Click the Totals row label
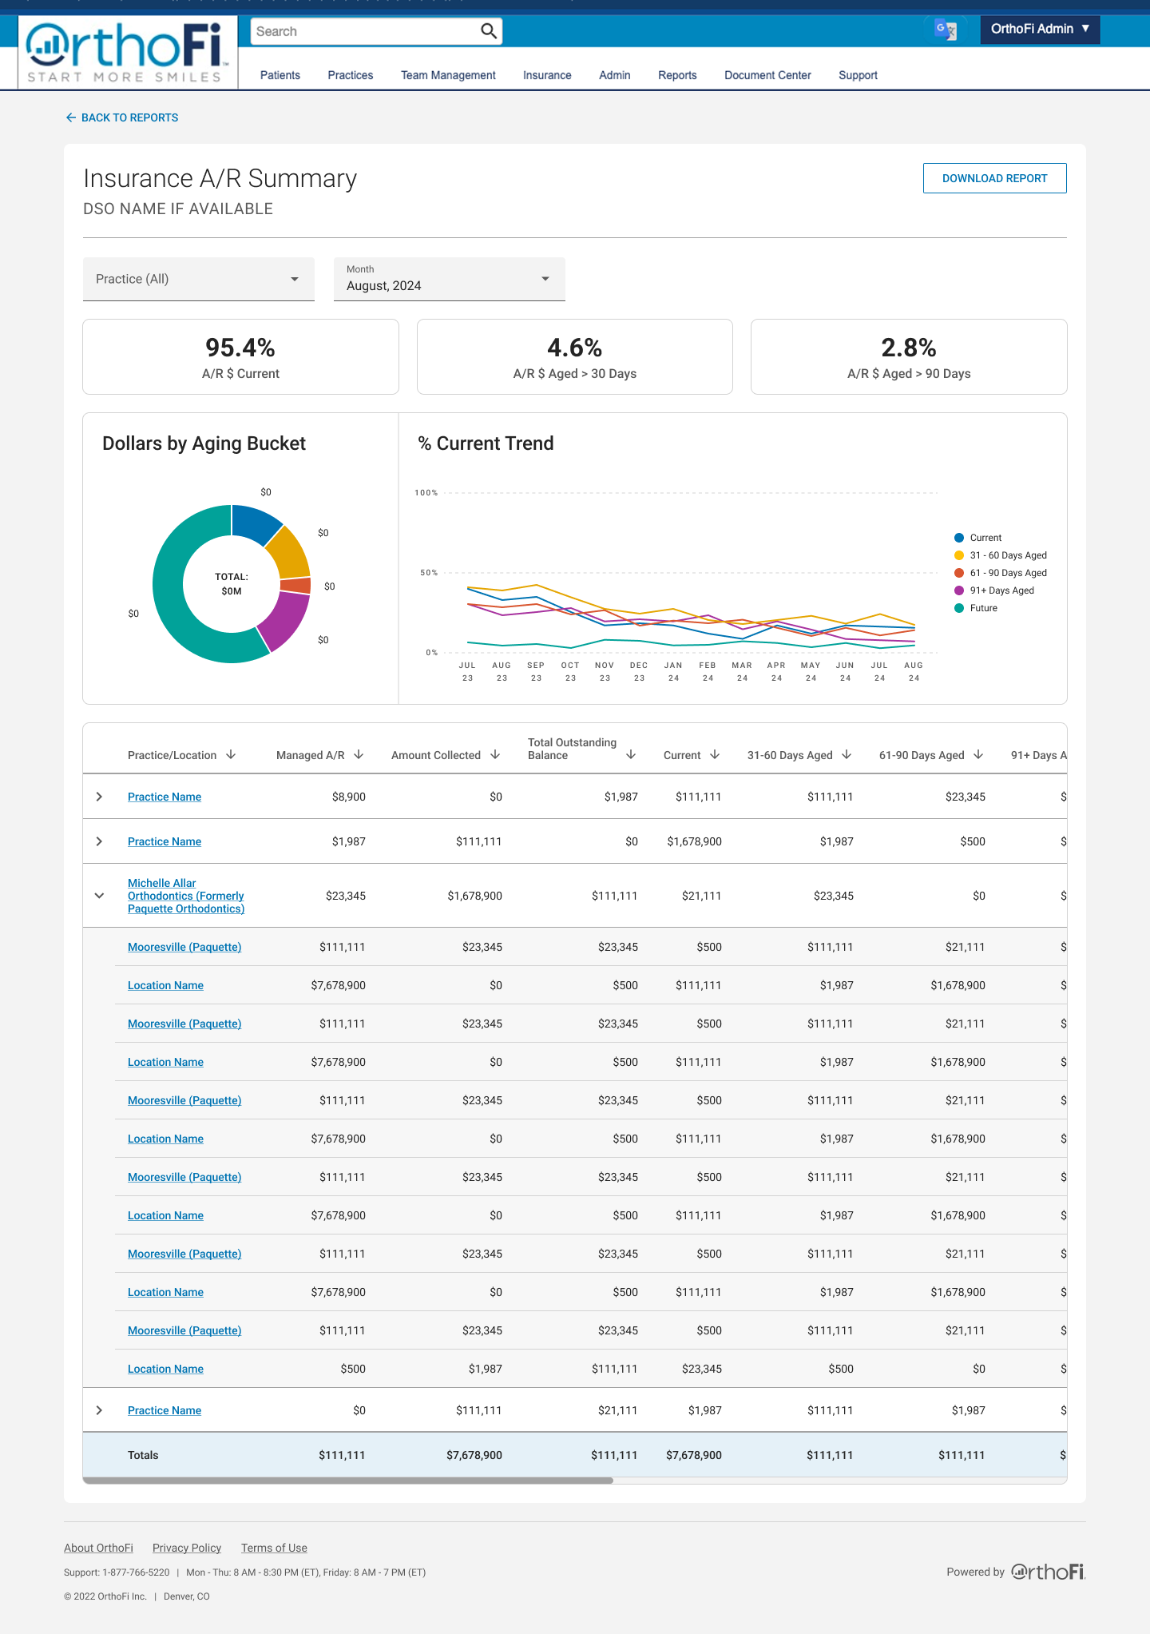 point(143,1455)
